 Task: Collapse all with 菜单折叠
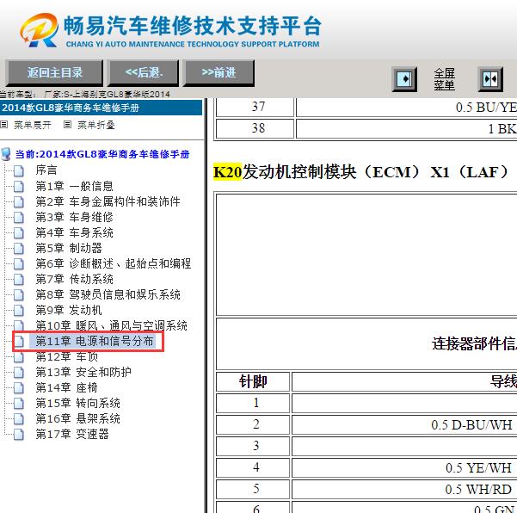point(96,125)
